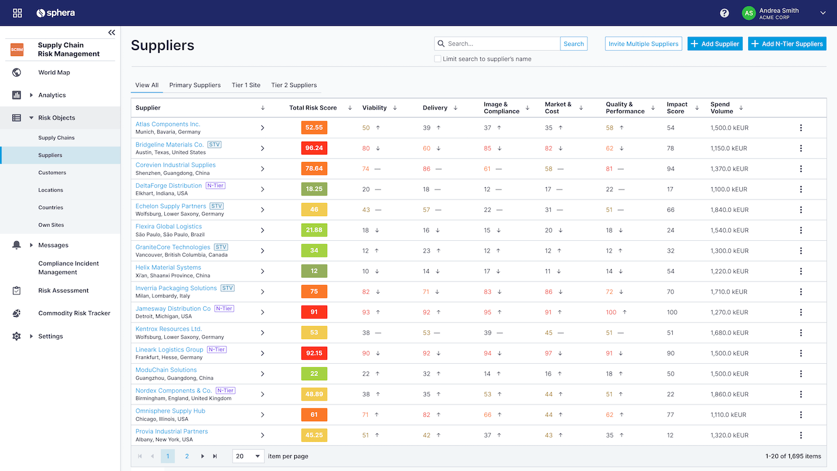
Task: Open Messages via the bell icon
Action: coord(16,244)
